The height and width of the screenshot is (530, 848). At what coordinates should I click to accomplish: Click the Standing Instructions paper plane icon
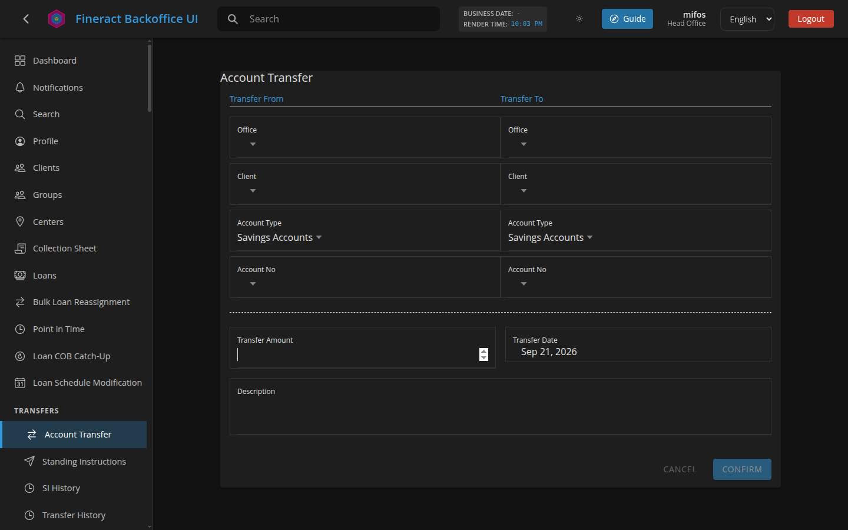pyautogui.click(x=29, y=461)
